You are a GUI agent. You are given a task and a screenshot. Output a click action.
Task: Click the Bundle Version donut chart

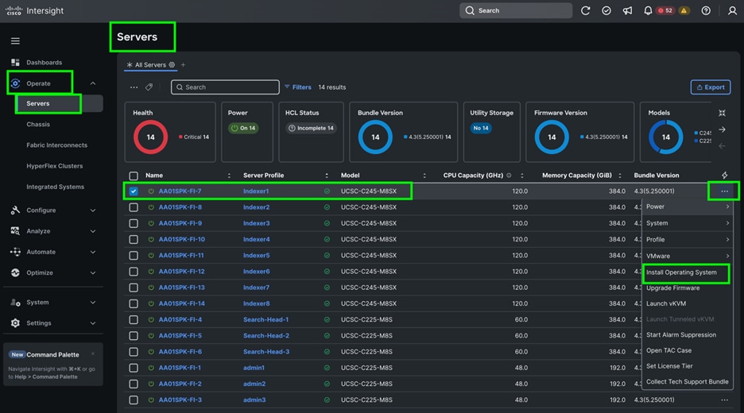[x=375, y=137]
